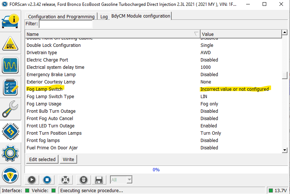Open the vehicle information section icon
Image resolution: width=290 pixels, height=194 pixels.
[x=10, y=21]
